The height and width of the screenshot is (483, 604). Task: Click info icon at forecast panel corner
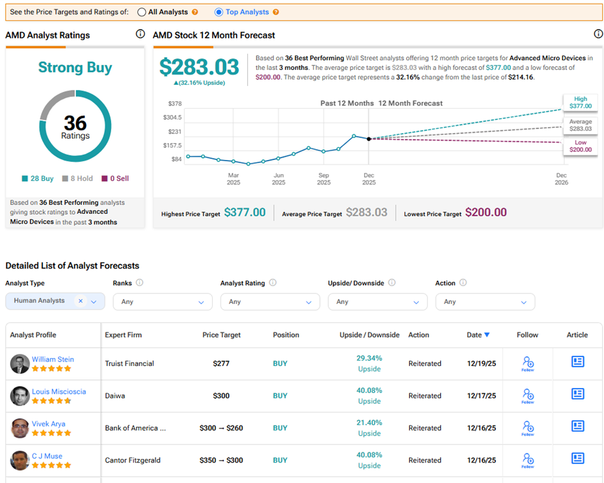598,35
